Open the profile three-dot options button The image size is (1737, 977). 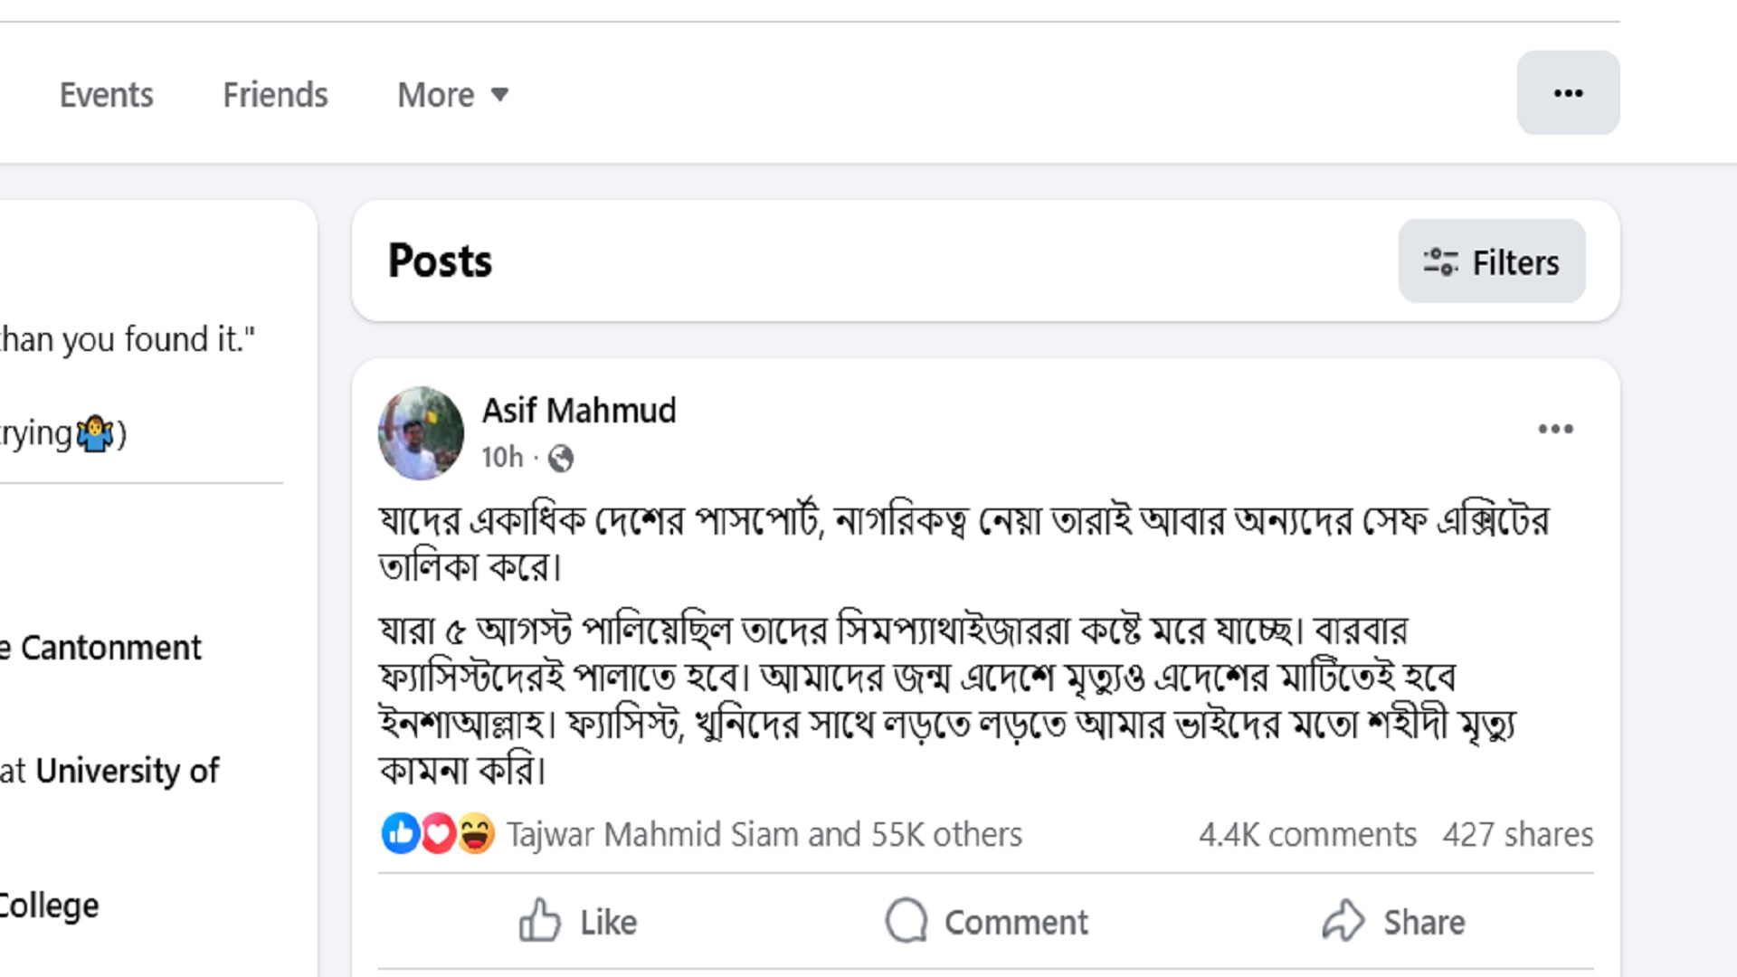point(1568,93)
